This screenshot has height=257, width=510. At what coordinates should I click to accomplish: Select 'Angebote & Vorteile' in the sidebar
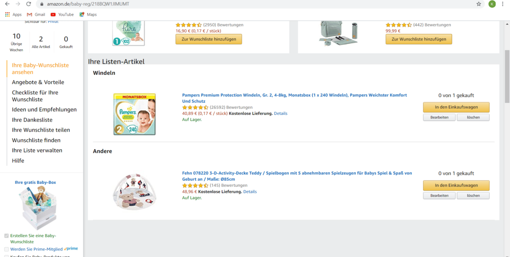click(38, 82)
